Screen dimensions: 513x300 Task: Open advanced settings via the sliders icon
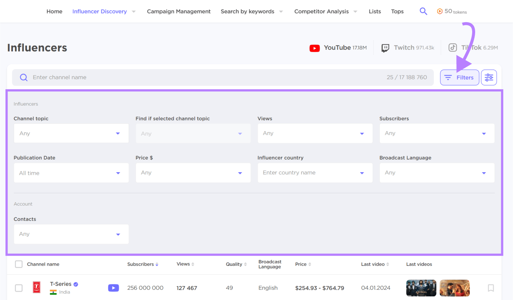(489, 77)
